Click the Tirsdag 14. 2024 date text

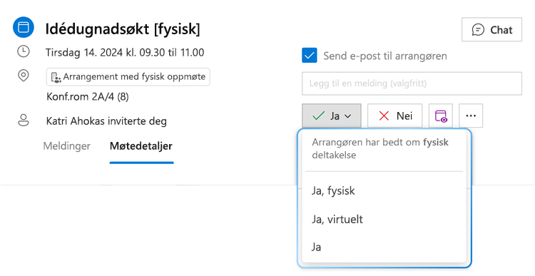click(x=125, y=53)
